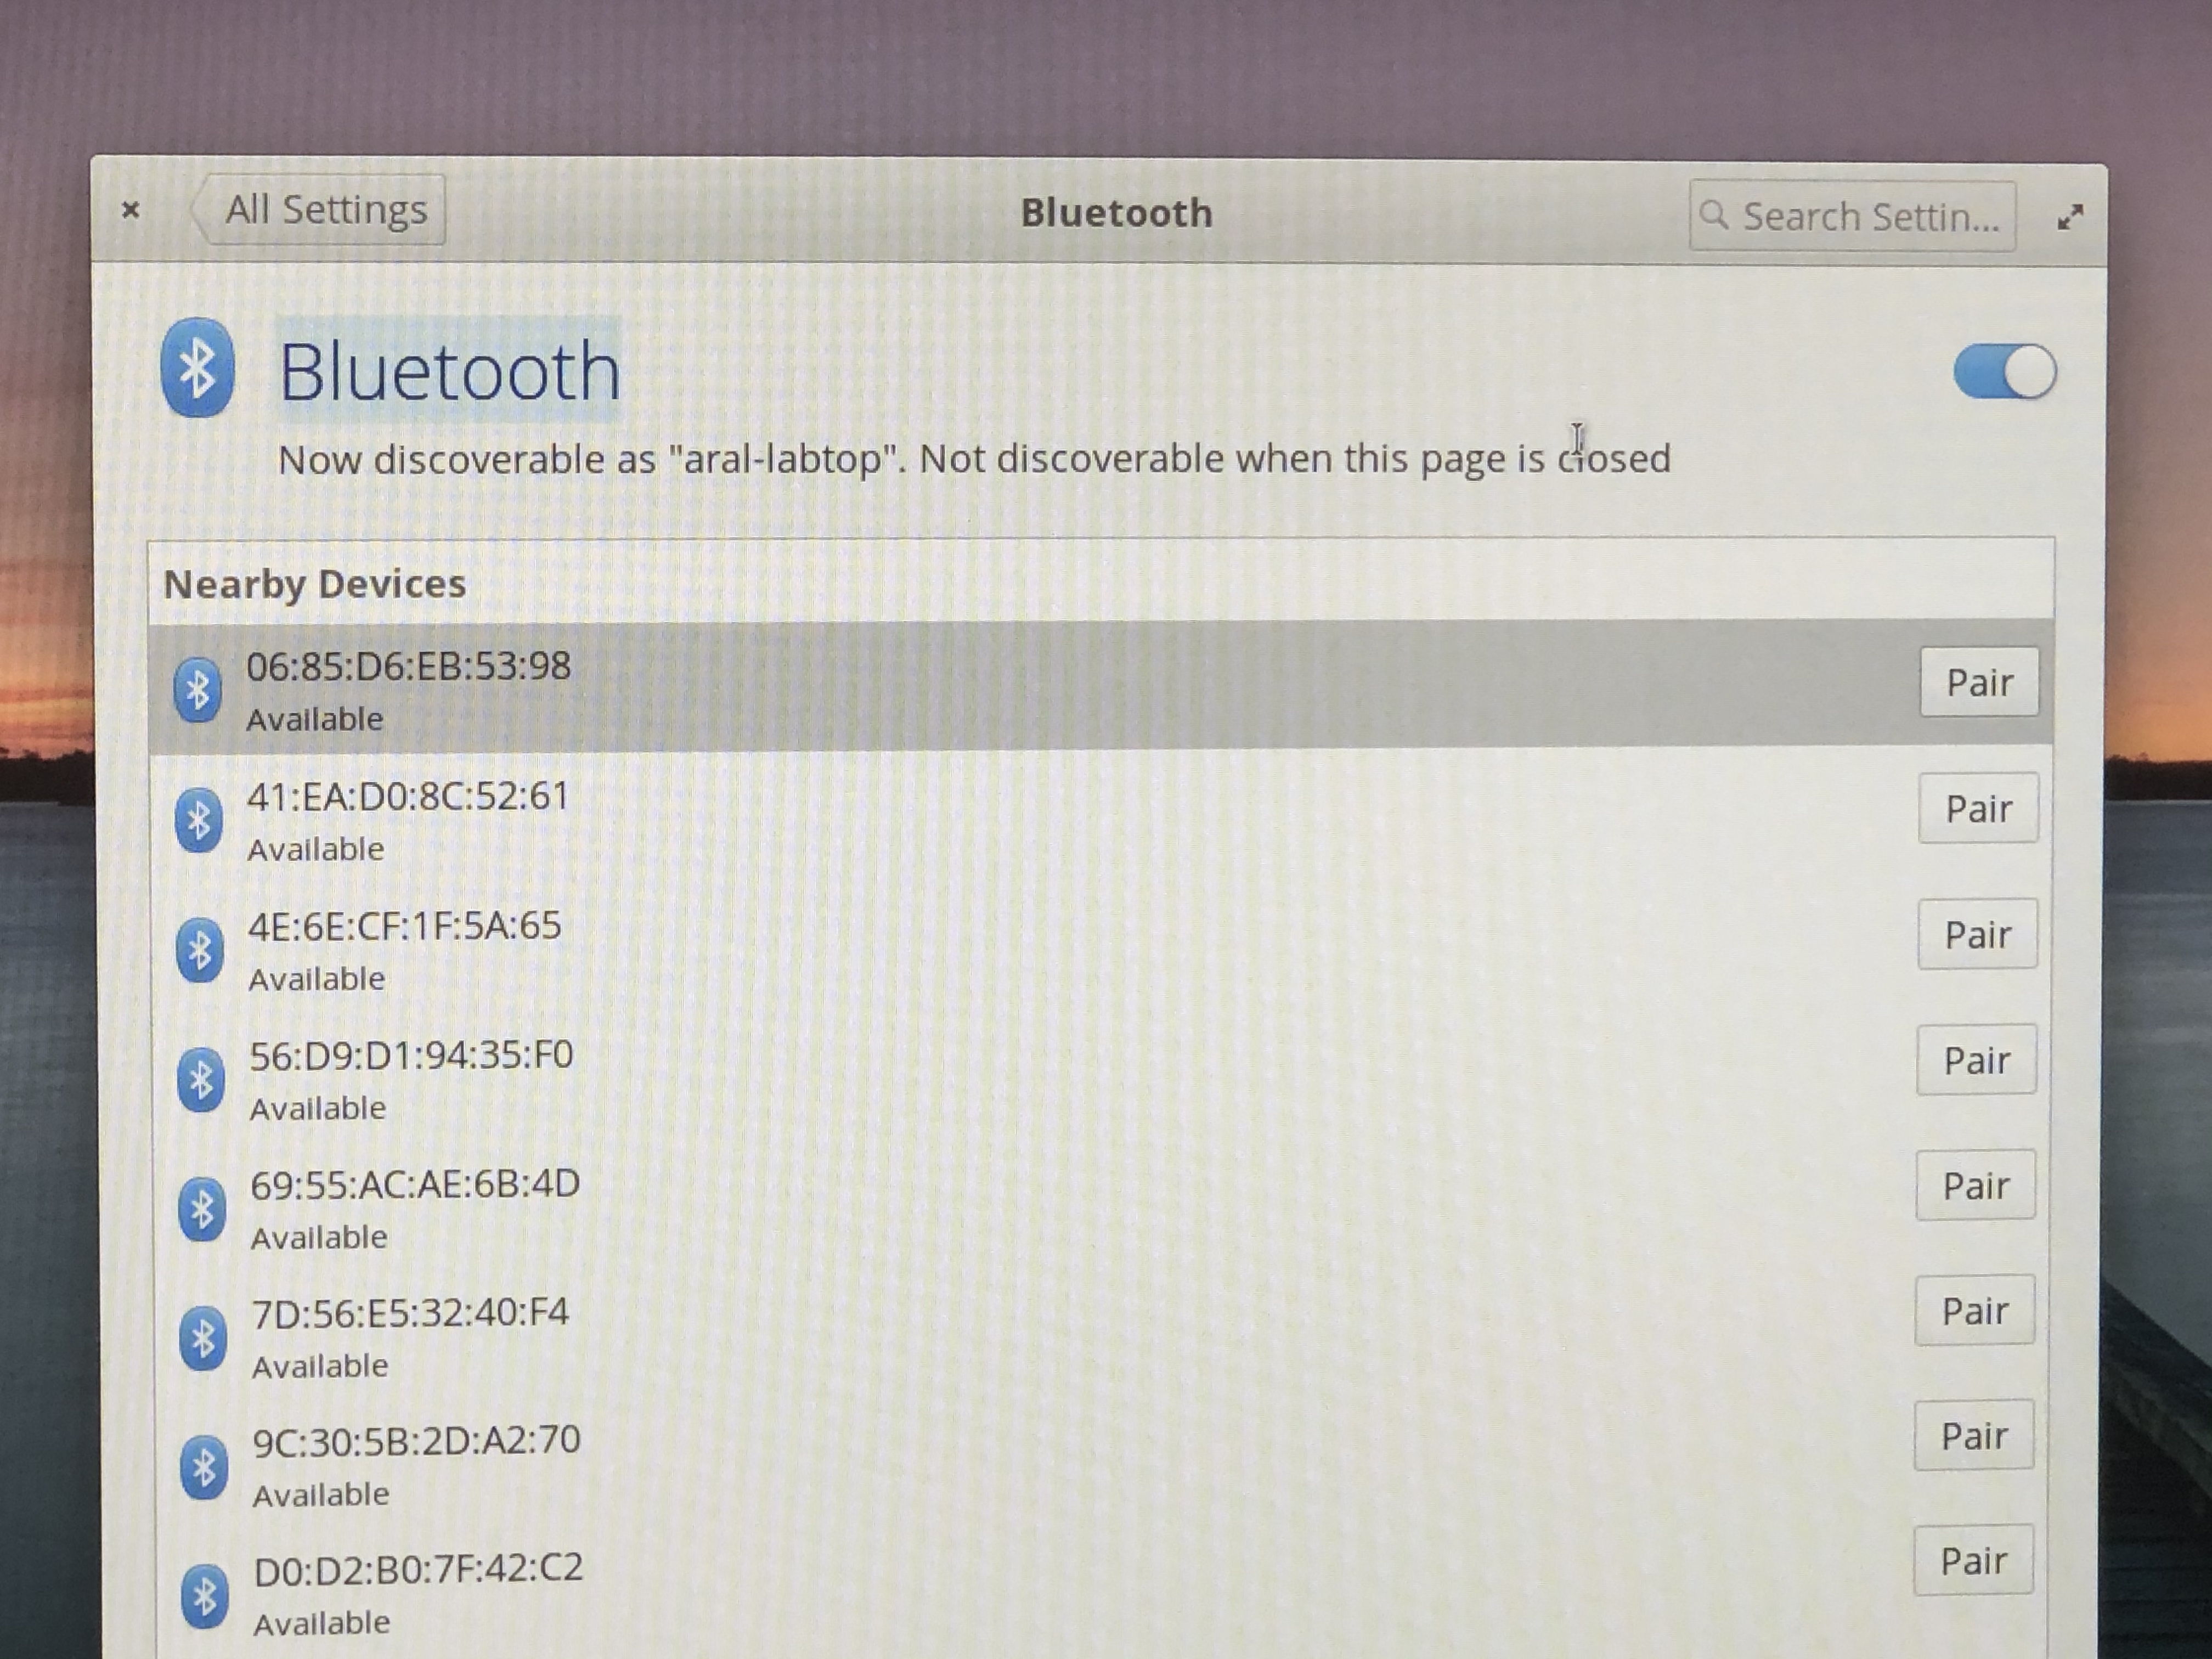
Task: Click Bluetooth icon beside 69:55:AC:AE:6B:4D
Action: click(201, 1209)
